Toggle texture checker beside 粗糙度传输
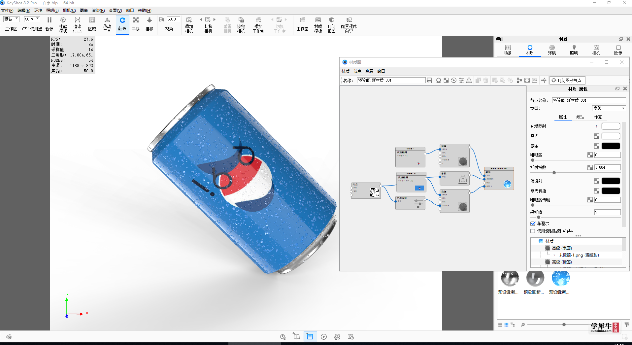 tap(590, 200)
